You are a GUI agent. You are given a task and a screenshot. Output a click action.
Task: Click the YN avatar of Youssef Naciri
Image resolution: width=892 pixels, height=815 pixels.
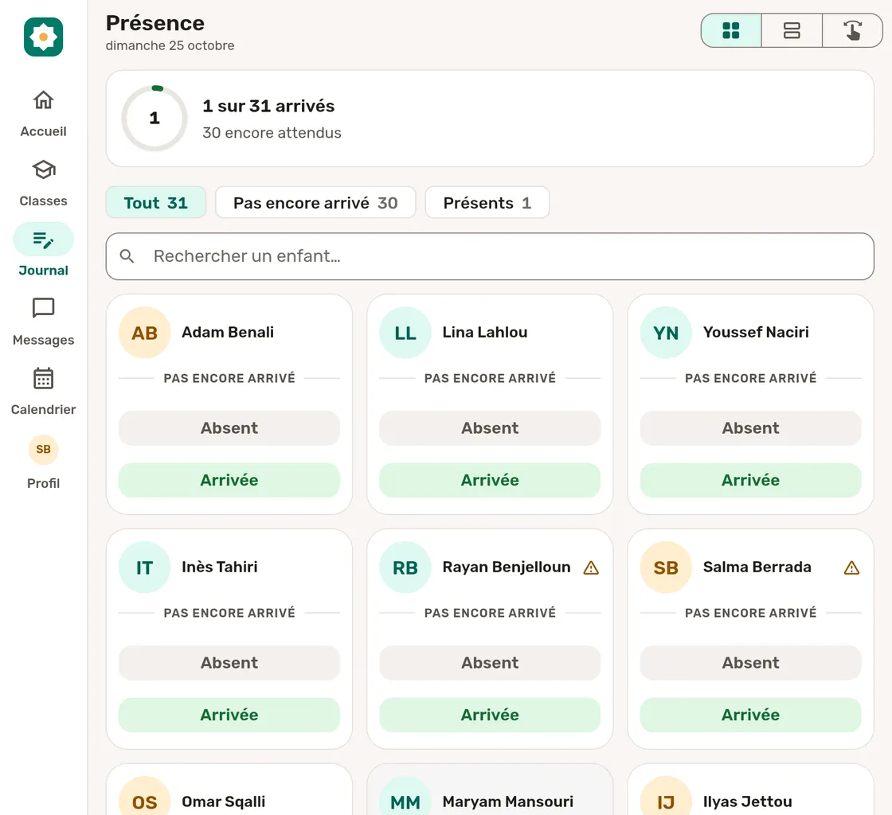coord(666,333)
